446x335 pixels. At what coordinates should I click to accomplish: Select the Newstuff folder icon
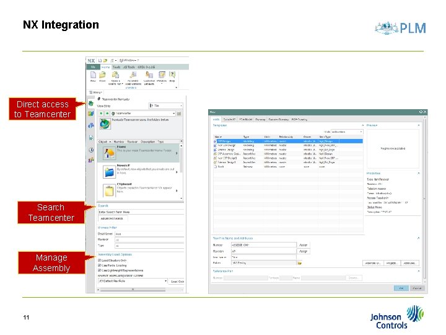109,172
